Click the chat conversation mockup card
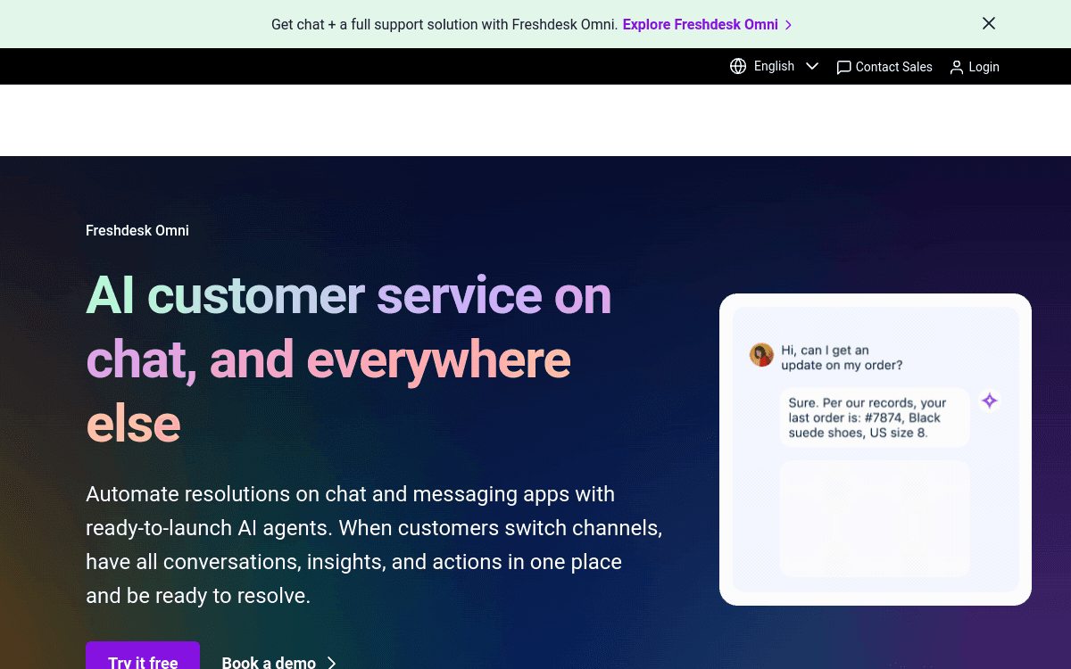This screenshot has height=669, width=1071. click(x=875, y=450)
